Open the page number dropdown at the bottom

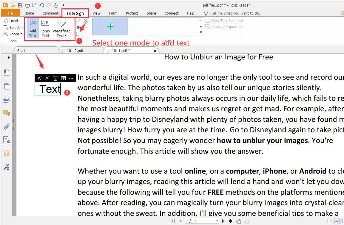tap(217, 221)
